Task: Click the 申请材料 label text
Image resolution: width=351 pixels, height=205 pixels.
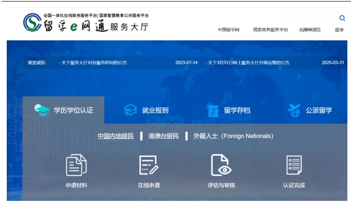Action: [76, 185]
